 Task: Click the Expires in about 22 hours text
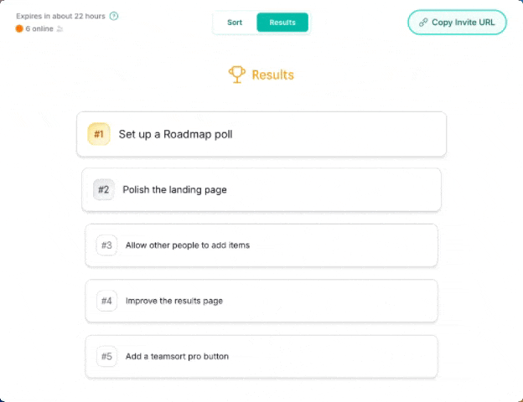pyautogui.click(x=60, y=16)
